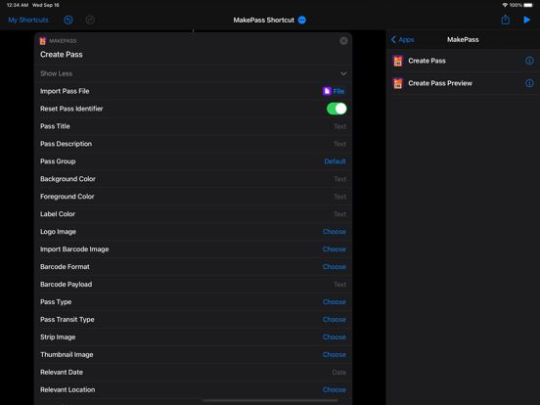Tap the MakePass app icon in action header

(43, 41)
